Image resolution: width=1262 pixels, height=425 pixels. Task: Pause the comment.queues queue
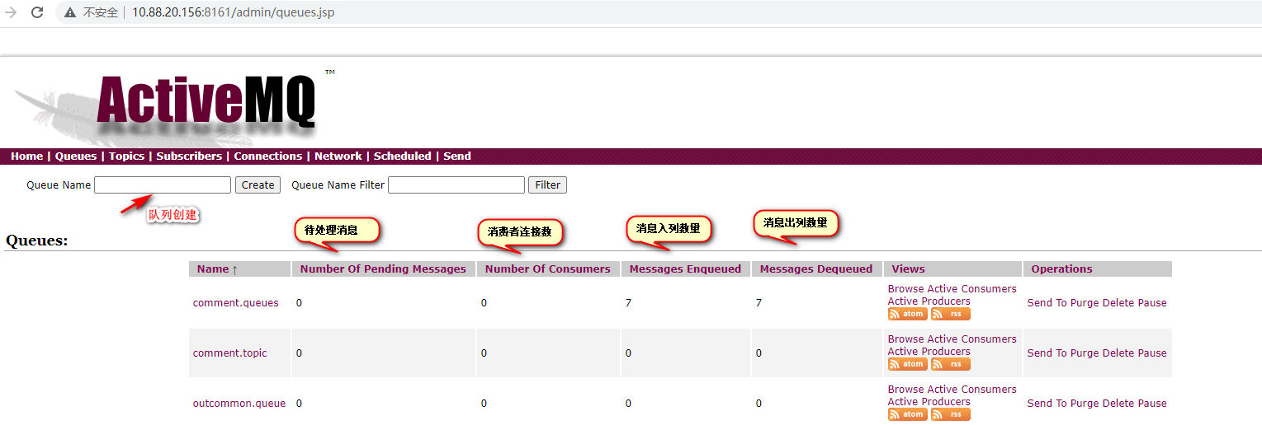[x=1152, y=303]
